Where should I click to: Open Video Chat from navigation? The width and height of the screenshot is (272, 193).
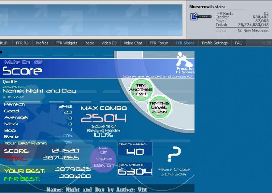(133, 43)
